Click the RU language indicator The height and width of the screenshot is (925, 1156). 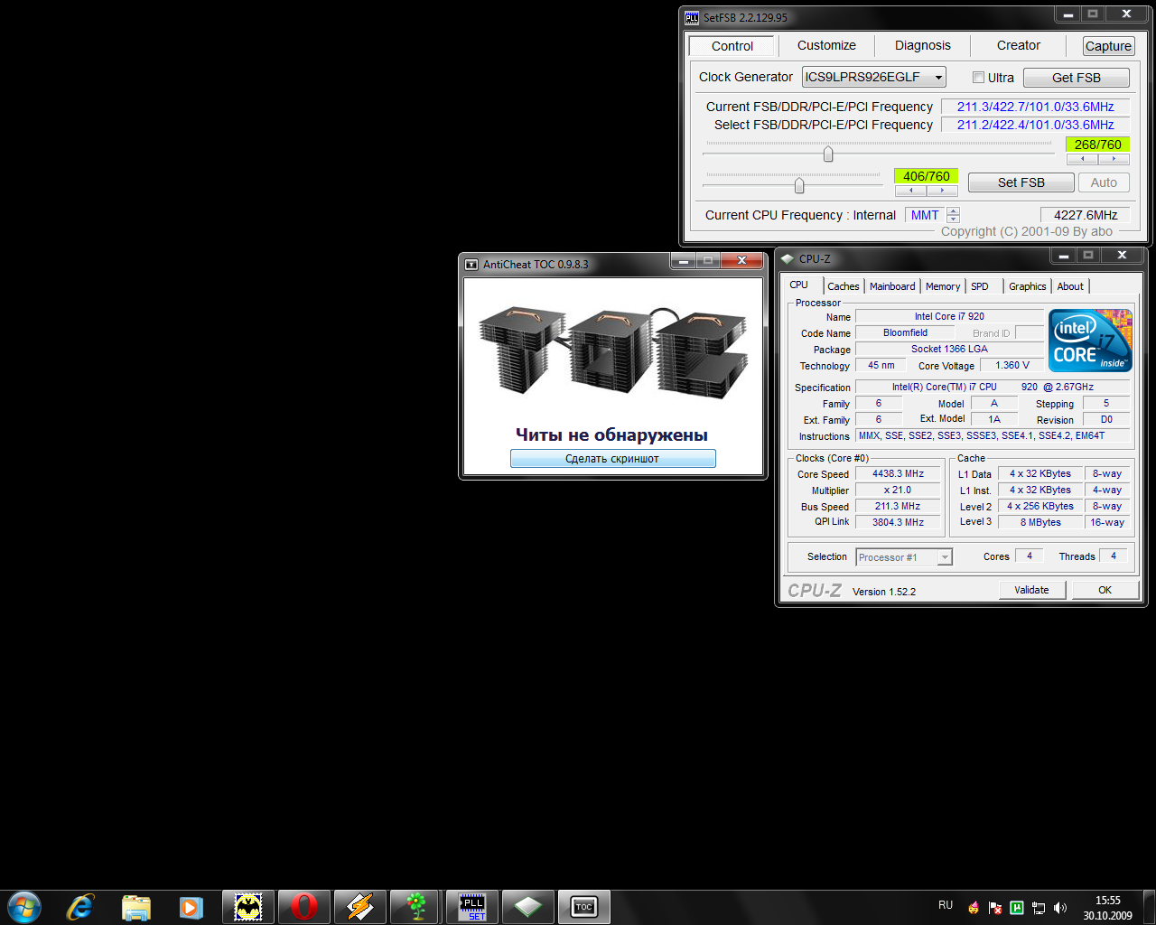click(946, 904)
